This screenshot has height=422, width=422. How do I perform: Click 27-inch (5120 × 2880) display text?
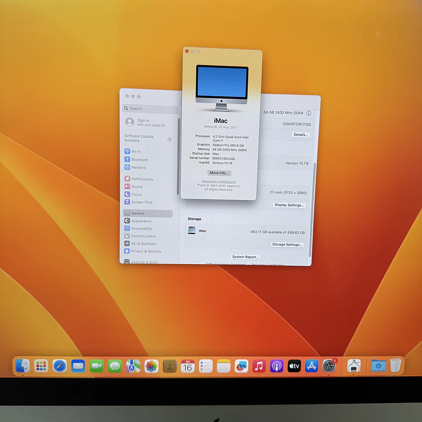point(288,193)
